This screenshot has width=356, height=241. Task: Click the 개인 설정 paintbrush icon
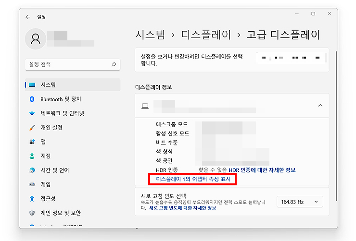tap(32, 128)
